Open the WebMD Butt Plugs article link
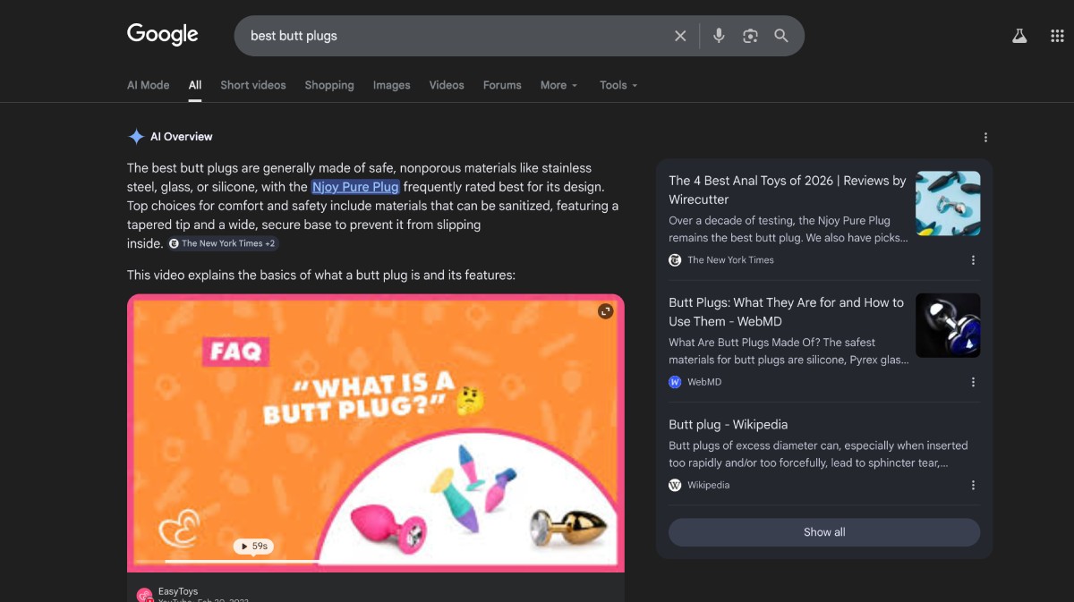1074x602 pixels. tap(787, 311)
